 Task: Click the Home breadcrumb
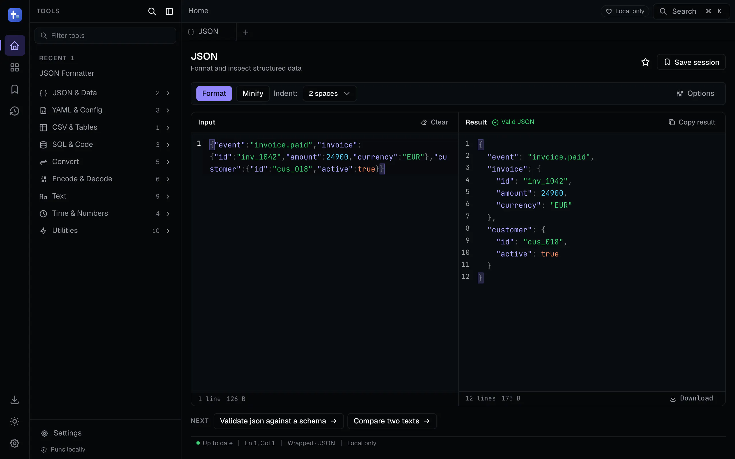click(198, 11)
